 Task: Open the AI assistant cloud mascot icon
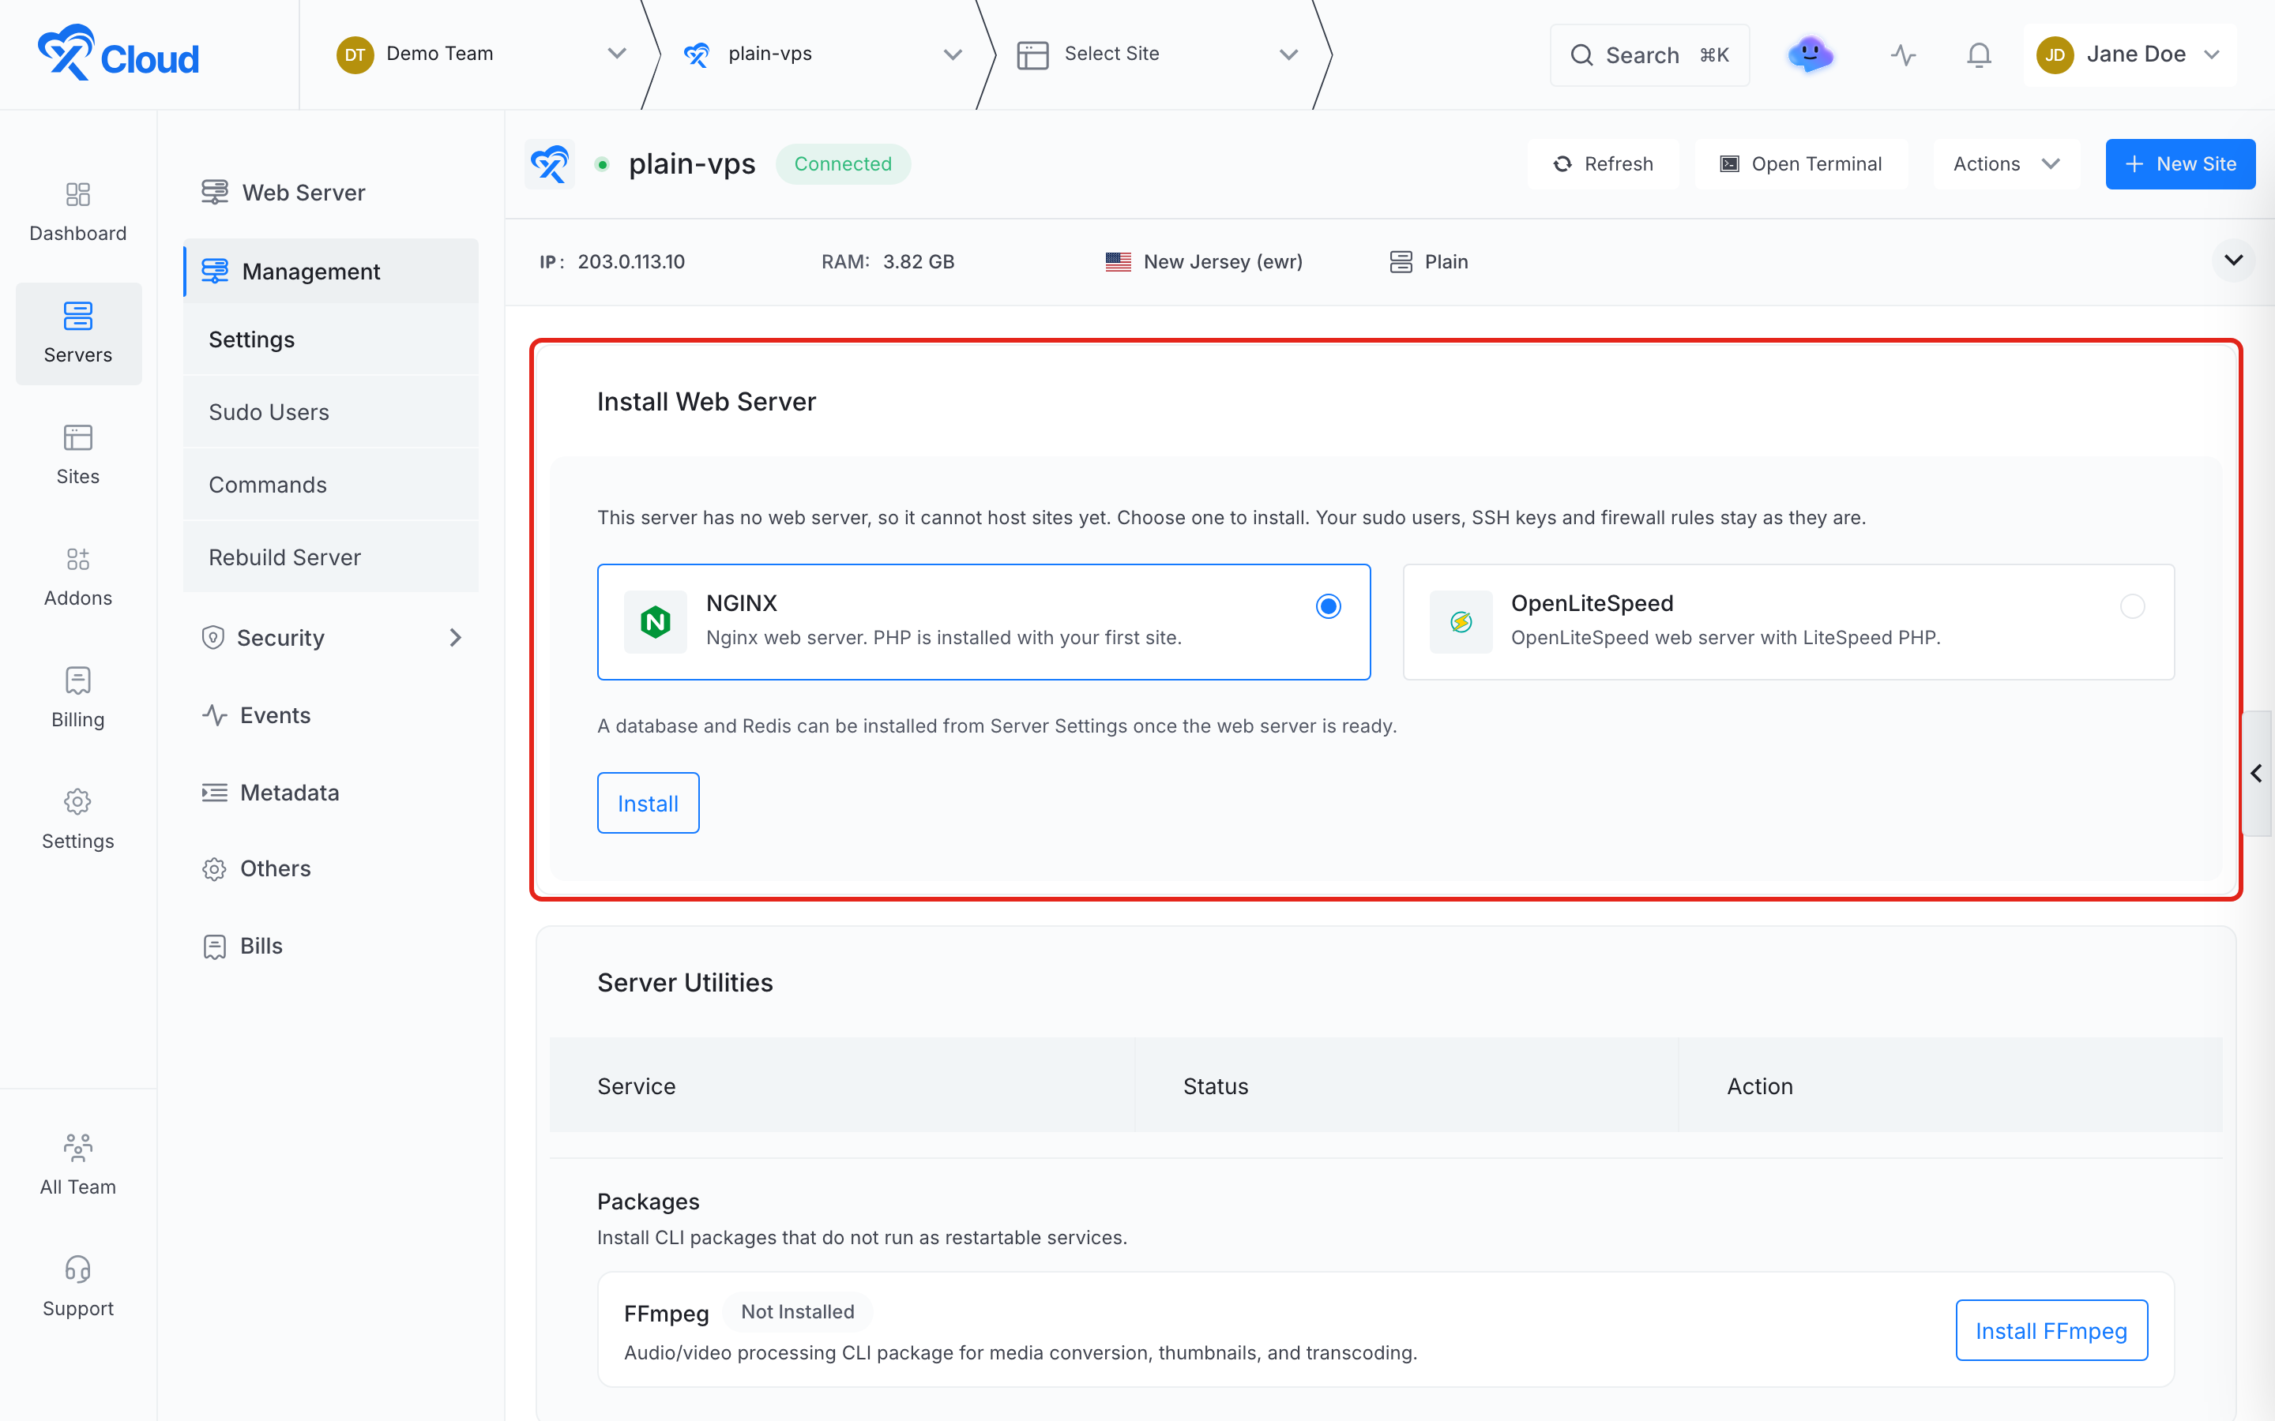tap(1811, 54)
